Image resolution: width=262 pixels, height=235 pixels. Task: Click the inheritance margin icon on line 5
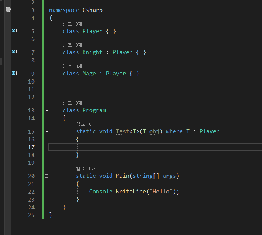(x=14, y=31)
